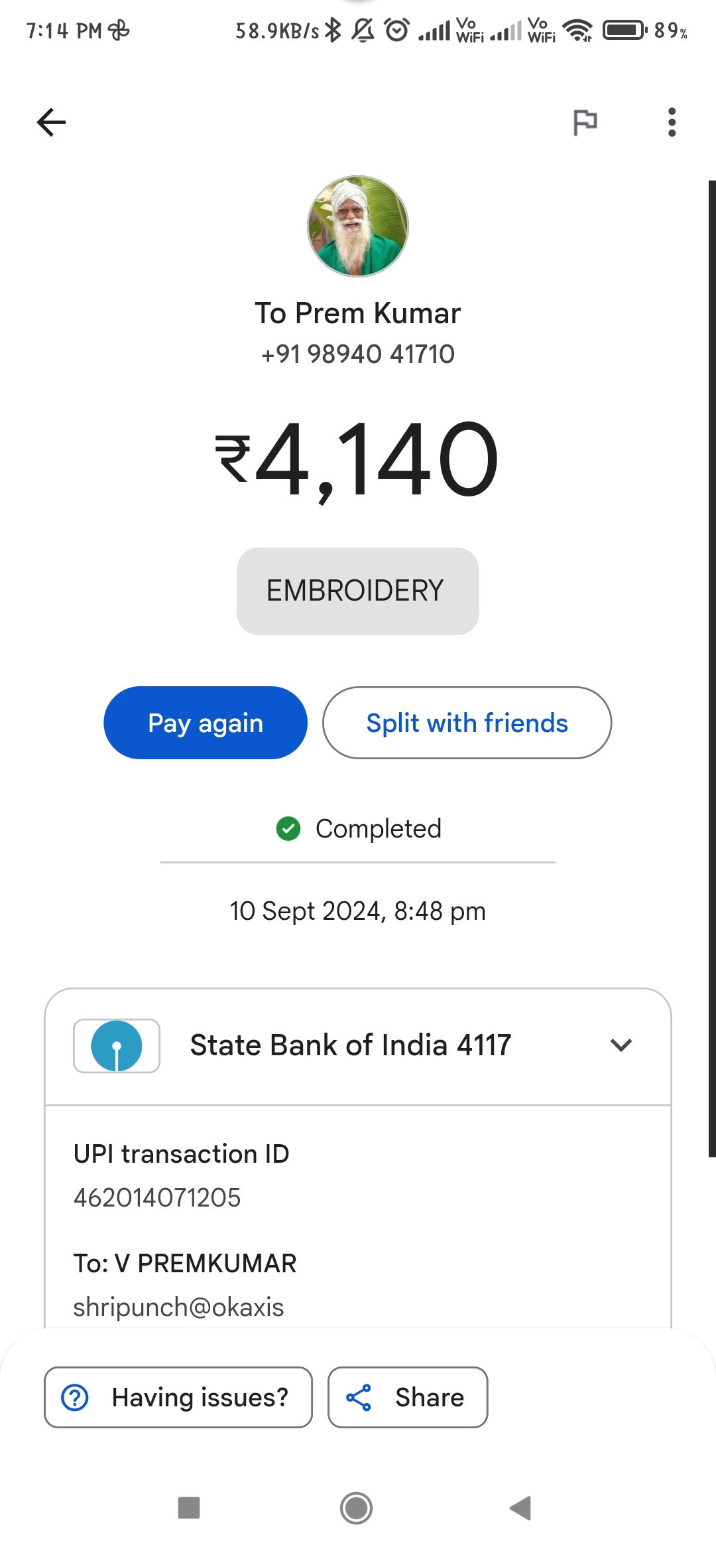The image size is (716, 1553).
Task: Tap the question mark help icon
Action: tap(75, 1397)
